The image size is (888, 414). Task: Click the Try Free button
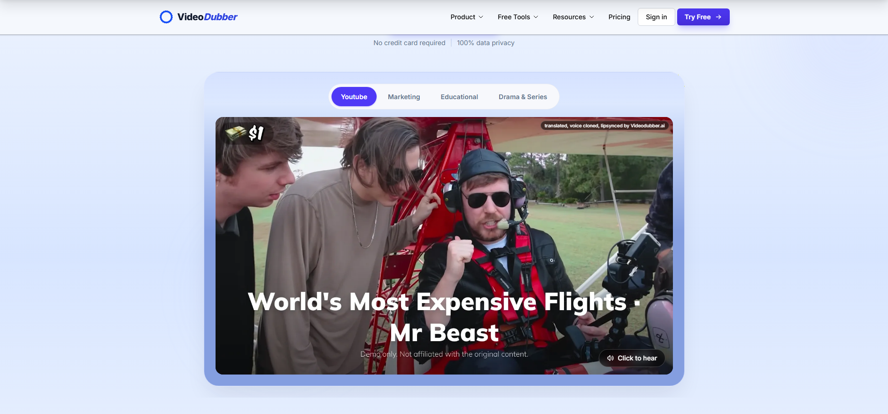coord(703,17)
